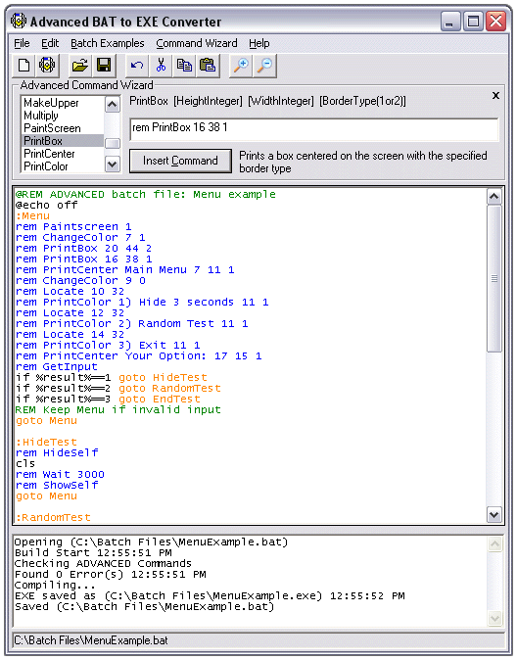The width and height of the screenshot is (517, 660).
Task: Close the Advanced Command Wizard panel
Action: [496, 96]
